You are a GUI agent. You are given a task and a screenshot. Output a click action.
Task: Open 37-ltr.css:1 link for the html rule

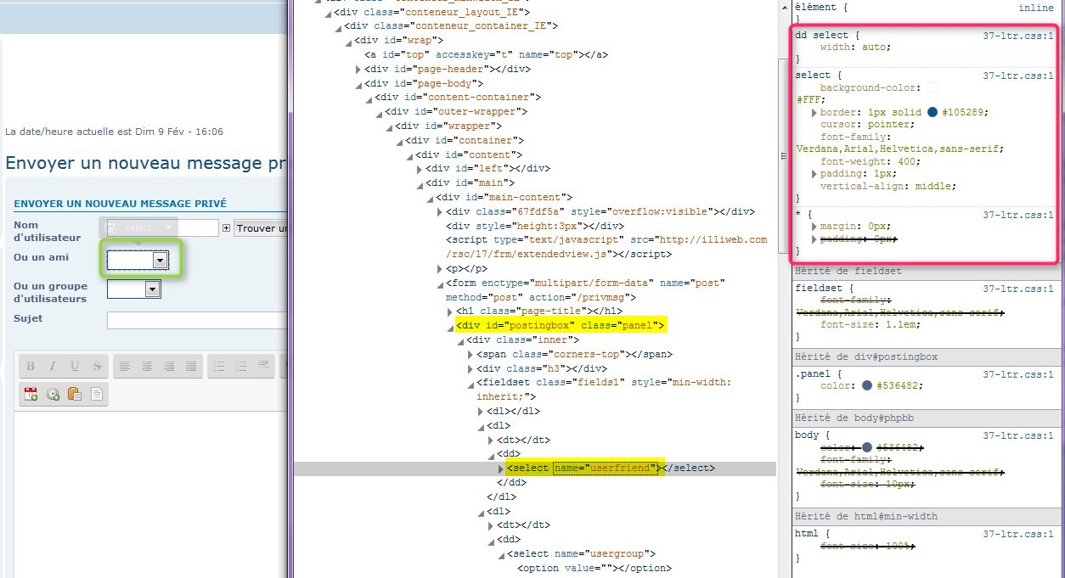1017,534
